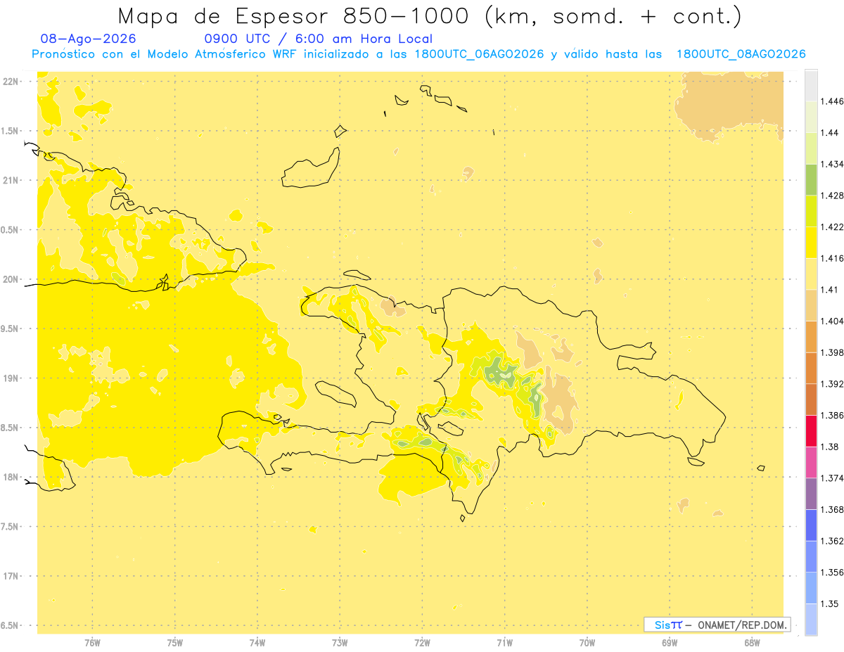Click the colorbar value '1.434'
The width and height of the screenshot is (844, 652).
coord(832,164)
